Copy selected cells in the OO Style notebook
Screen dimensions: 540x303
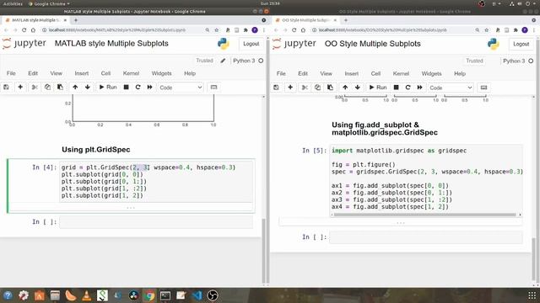317,88
